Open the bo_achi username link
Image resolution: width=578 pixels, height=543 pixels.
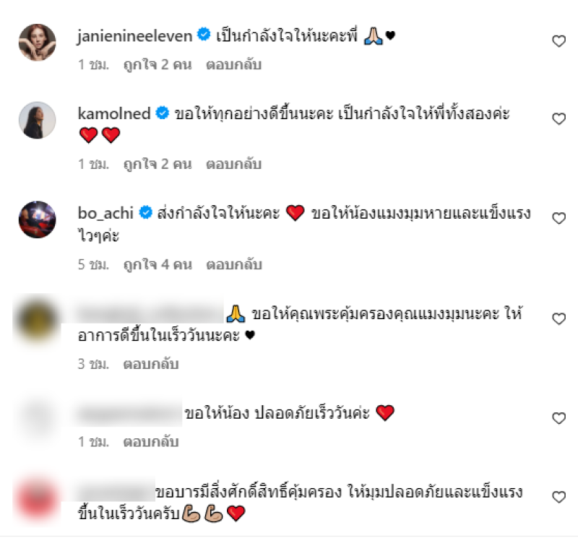click(105, 213)
